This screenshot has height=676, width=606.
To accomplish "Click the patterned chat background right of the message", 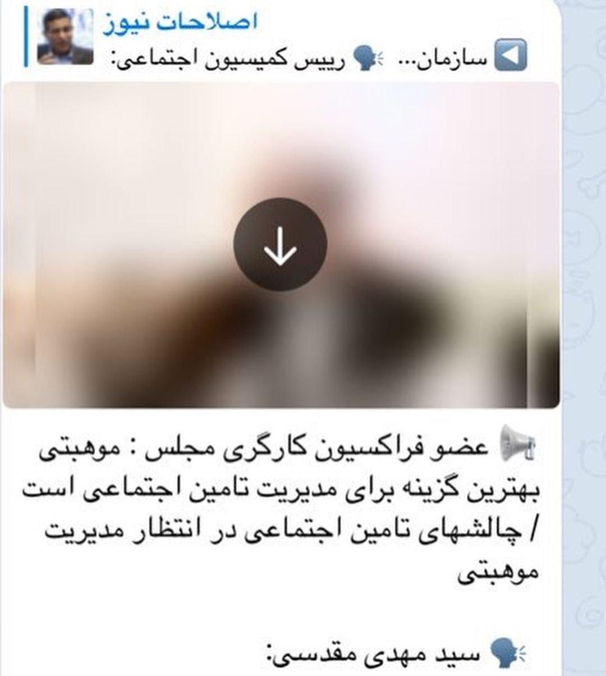I will click(584, 337).
